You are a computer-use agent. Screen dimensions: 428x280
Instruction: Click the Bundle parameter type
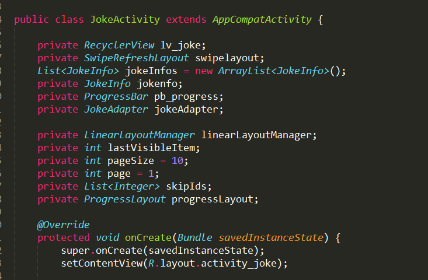click(195, 237)
